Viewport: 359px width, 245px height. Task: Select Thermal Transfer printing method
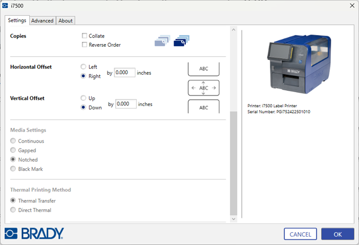coord(13,200)
